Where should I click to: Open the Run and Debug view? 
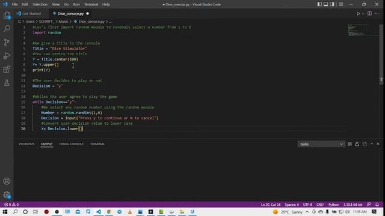point(7,56)
